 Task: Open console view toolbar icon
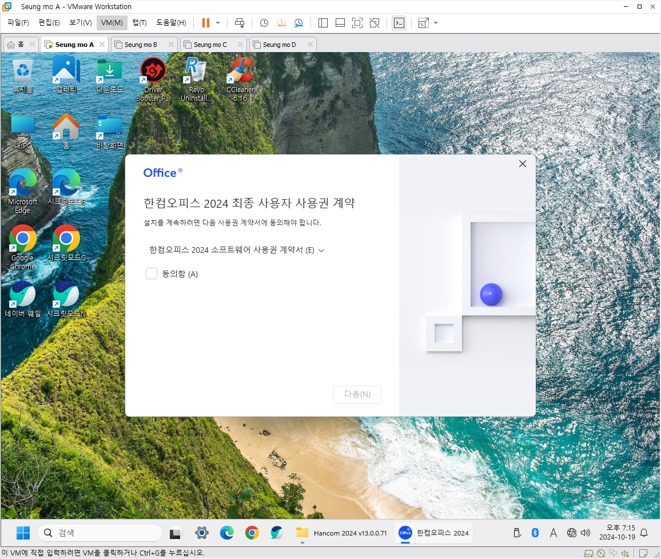point(399,23)
